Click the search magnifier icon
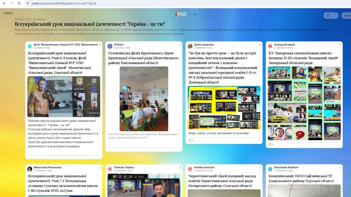 click(x=328, y=15)
